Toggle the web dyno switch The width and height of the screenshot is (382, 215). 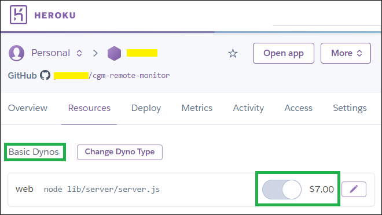click(282, 189)
